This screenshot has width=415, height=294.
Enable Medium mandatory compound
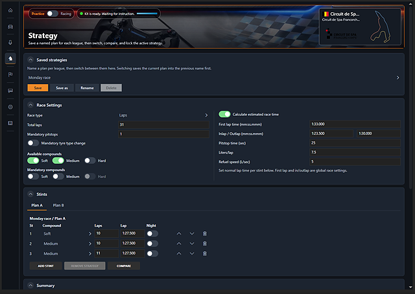coord(58,176)
